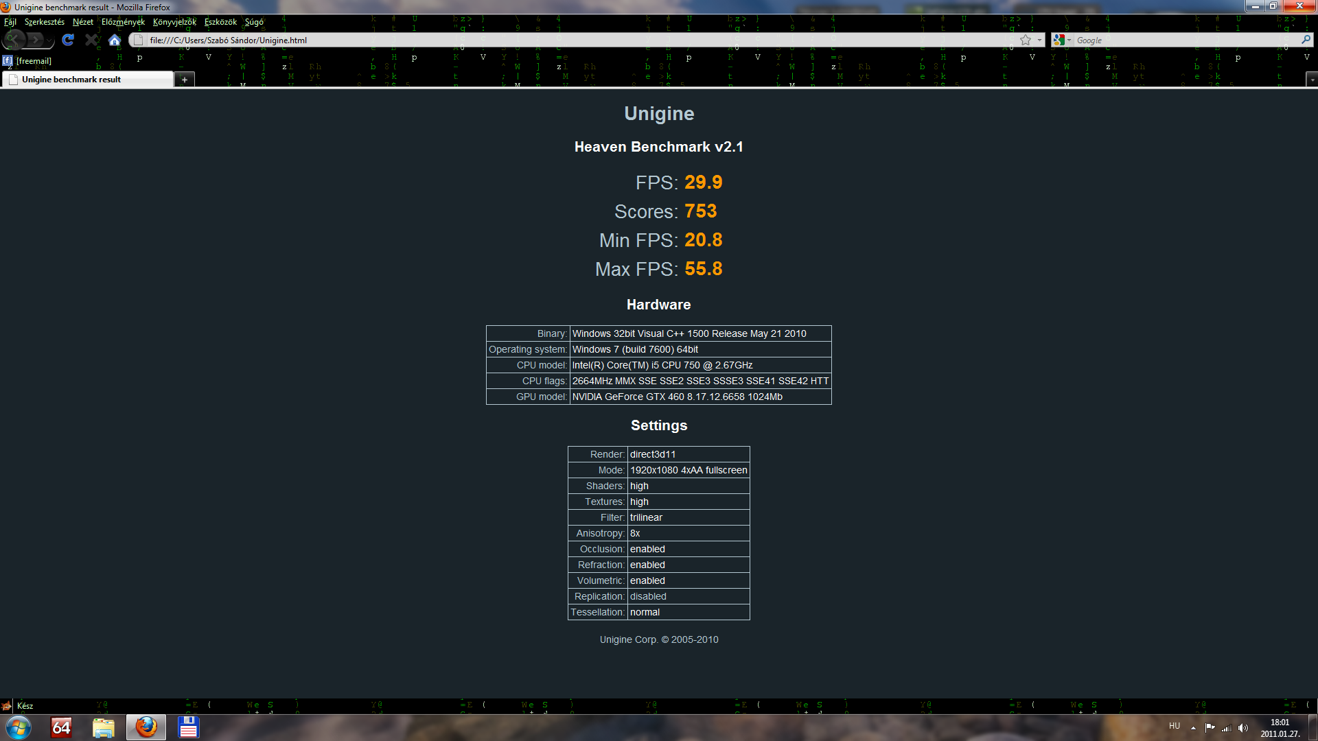The image size is (1318, 741).
Task: Click the Google search engine icon
Action: click(1059, 40)
